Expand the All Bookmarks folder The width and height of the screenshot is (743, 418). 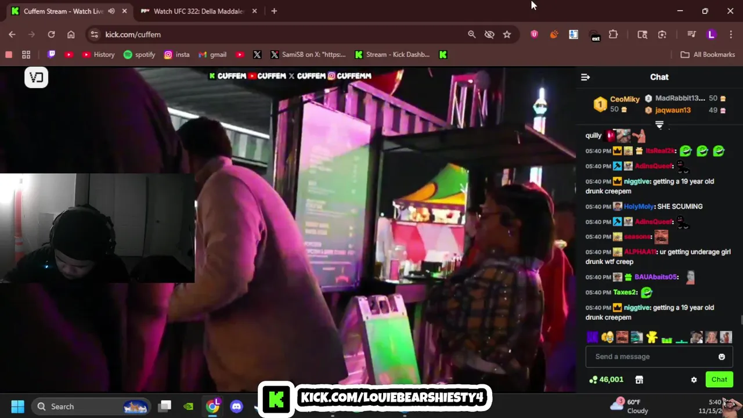click(708, 55)
